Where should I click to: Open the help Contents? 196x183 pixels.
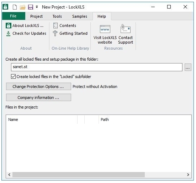(x=64, y=26)
